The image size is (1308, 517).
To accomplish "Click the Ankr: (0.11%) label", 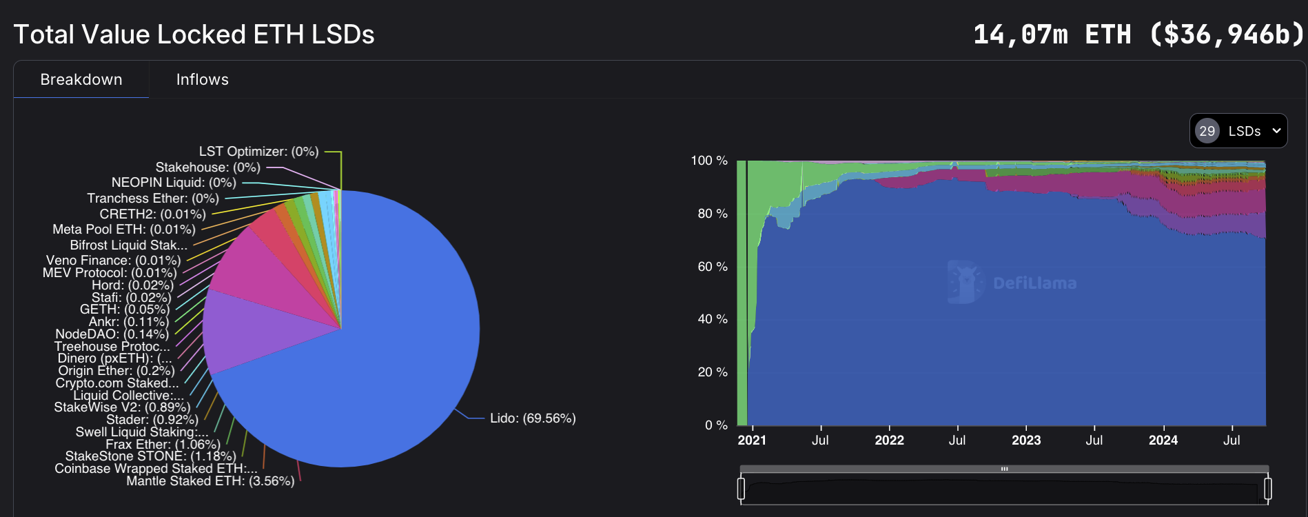I will (129, 322).
